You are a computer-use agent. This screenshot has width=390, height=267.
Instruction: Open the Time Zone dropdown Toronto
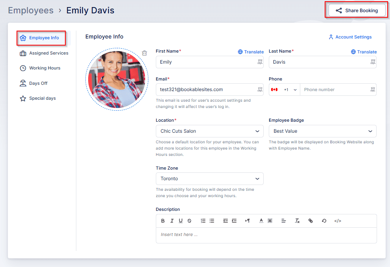(x=209, y=179)
